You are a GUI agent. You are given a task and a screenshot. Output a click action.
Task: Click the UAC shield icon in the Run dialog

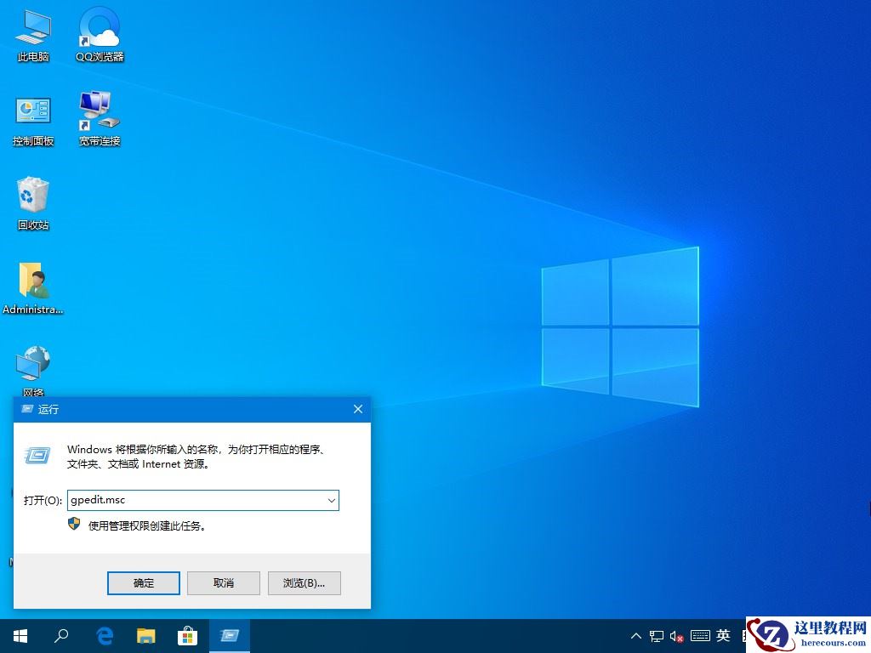[x=75, y=525]
